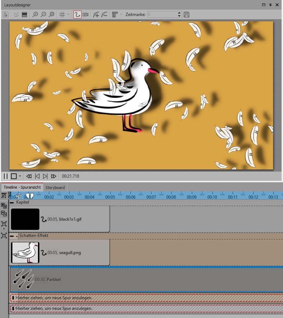
Task: Select the black1x1.gif thumbnail
Action: (25, 219)
